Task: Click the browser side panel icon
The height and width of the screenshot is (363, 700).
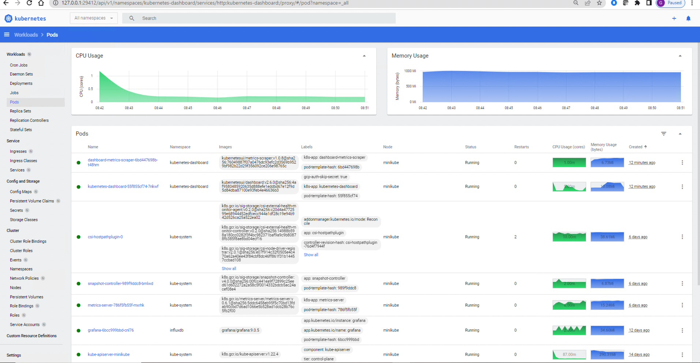Action: pyautogui.click(x=649, y=3)
